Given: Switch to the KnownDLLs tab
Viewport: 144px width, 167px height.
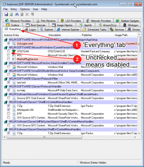Looking at the screenshot, I should tap(108, 25).
